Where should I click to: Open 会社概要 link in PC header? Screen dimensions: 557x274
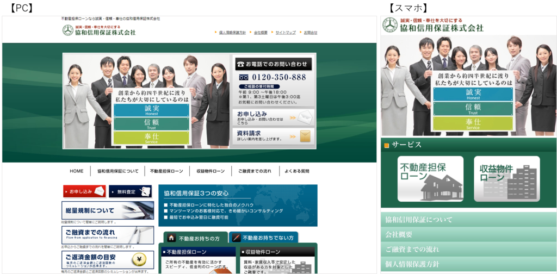[x=261, y=32]
